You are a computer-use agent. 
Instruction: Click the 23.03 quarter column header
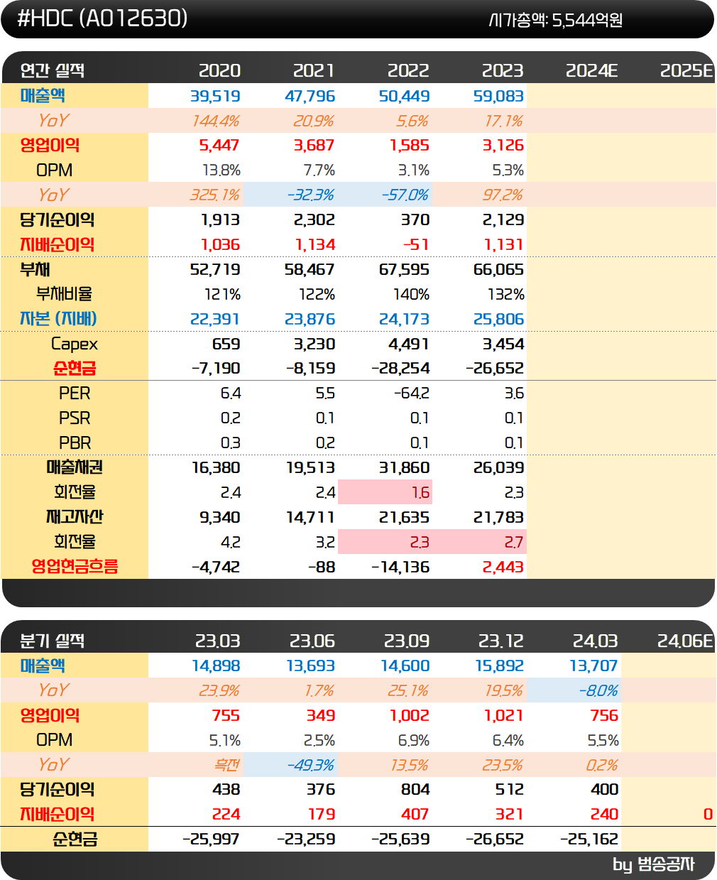click(x=218, y=641)
